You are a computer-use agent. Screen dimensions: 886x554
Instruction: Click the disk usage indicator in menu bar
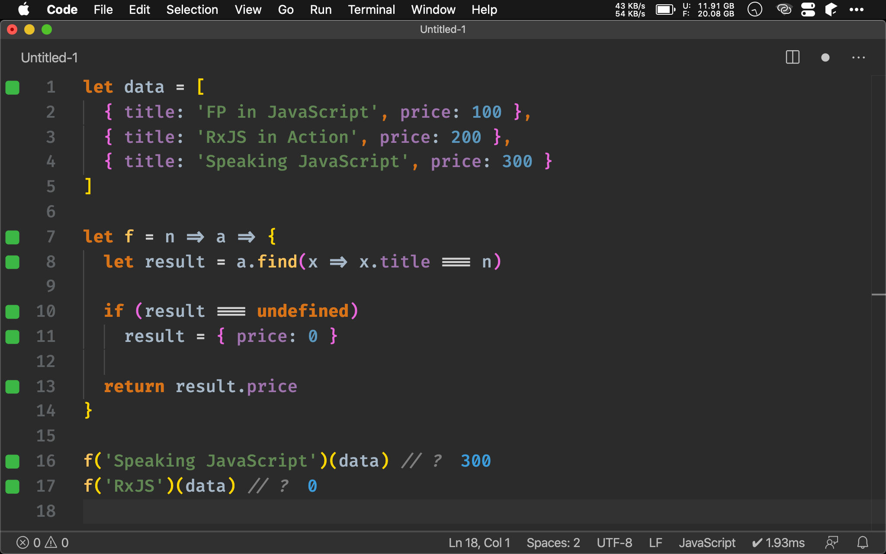[708, 10]
